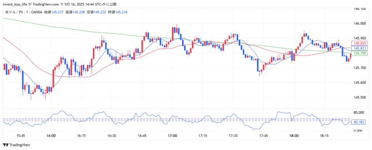Click the 16:15 time axis label
This screenshot has width=372, height=150.
click(81, 136)
